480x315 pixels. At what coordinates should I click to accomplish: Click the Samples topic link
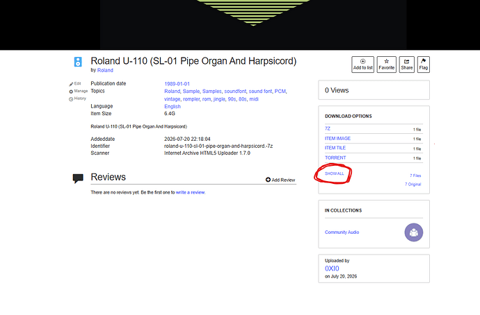(212, 92)
